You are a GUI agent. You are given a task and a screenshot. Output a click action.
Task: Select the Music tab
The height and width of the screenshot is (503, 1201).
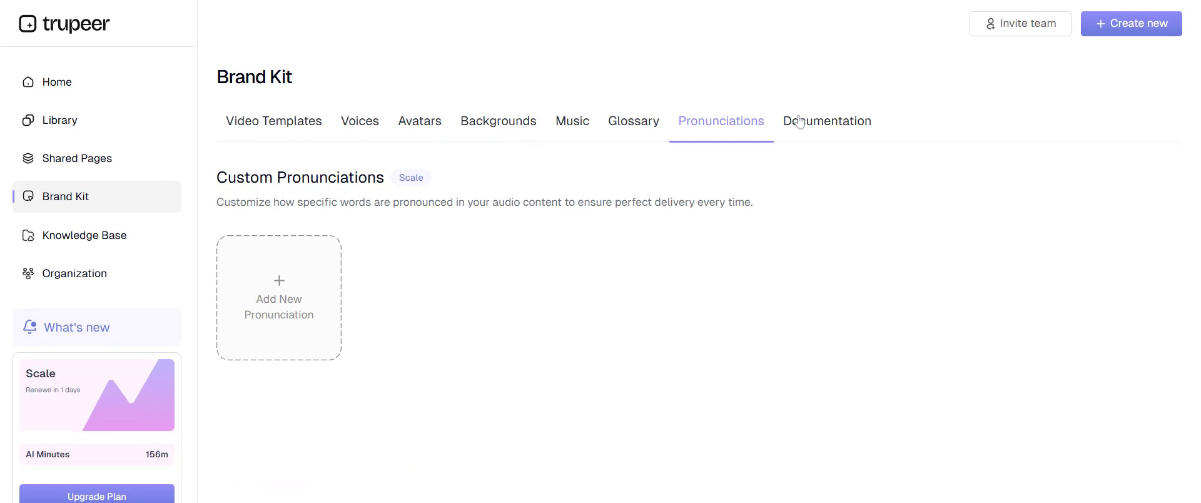point(572,121)
